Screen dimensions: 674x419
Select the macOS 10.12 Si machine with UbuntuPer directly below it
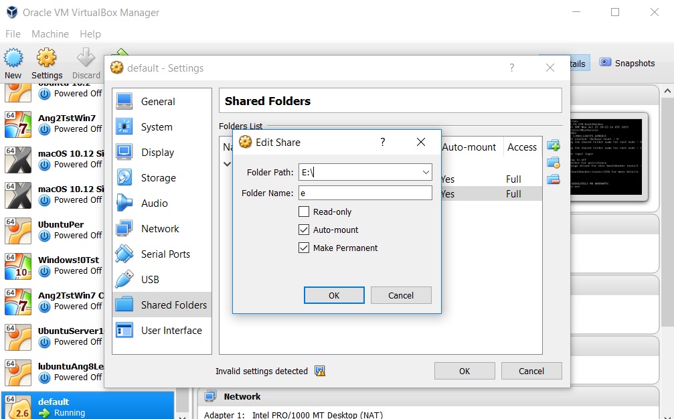tap(53, 194)
